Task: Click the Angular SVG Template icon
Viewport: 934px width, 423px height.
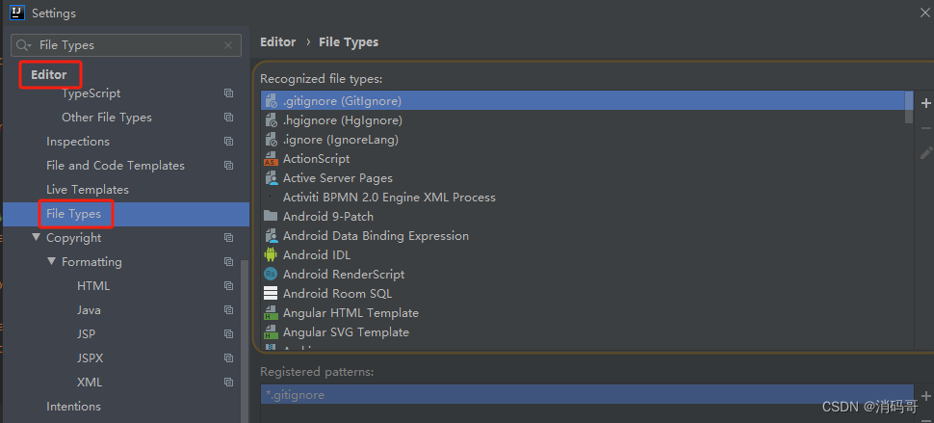Action: click(271, 331)
